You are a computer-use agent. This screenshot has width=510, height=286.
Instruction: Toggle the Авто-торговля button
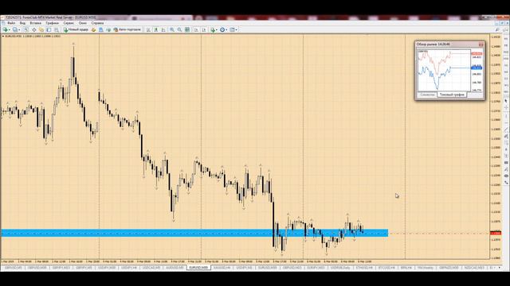(x=127, y=29)
